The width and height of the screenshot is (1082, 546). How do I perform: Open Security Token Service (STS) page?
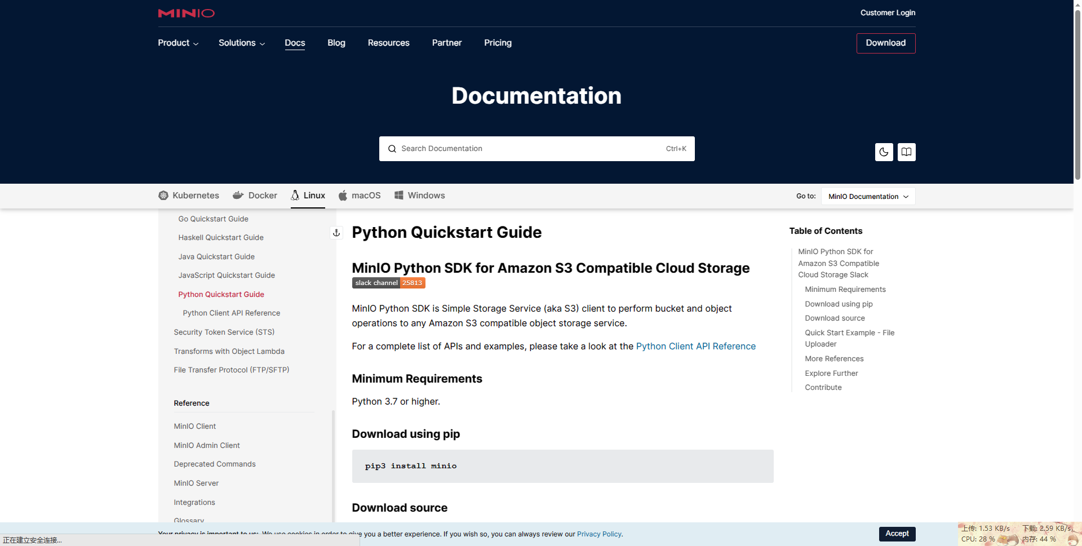coord(224,332)
